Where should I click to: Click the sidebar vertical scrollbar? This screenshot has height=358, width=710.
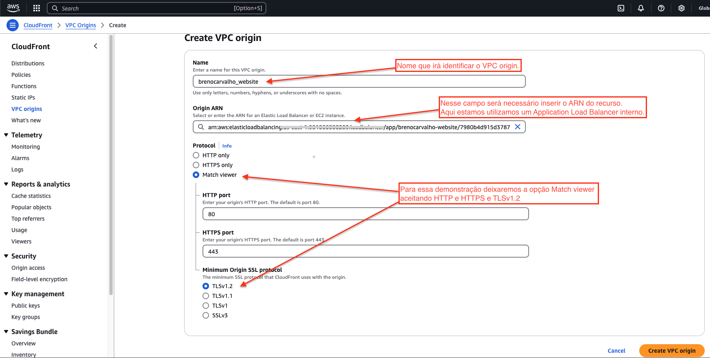(111, 163)
